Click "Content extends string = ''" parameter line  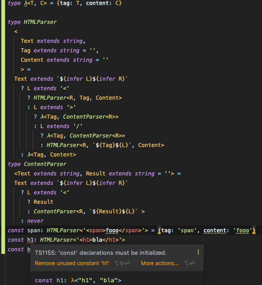65,60
